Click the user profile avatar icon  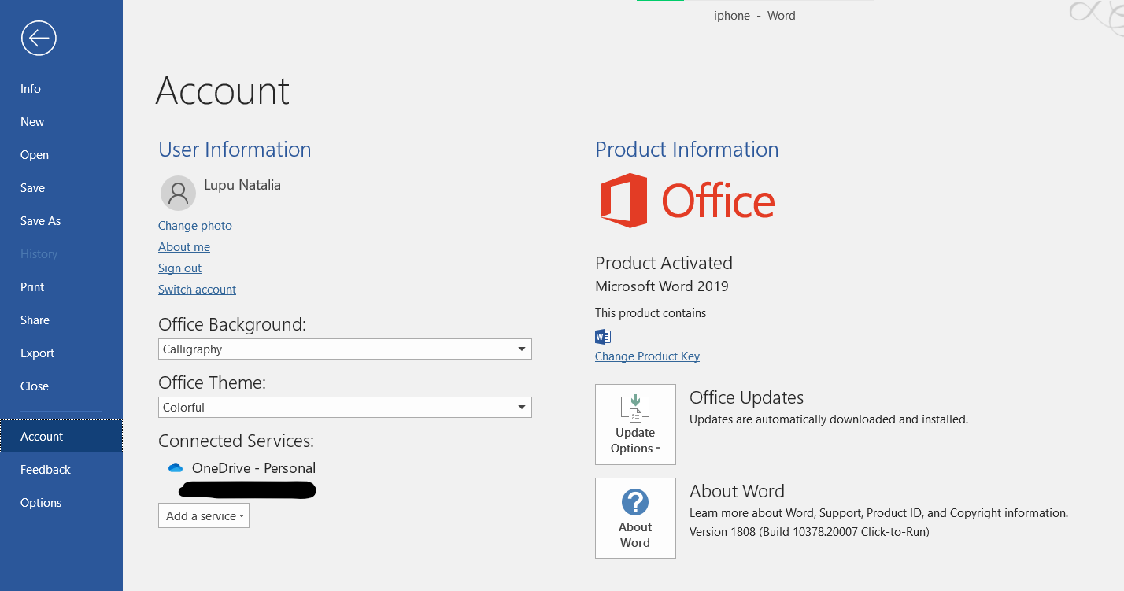point(178,193)
